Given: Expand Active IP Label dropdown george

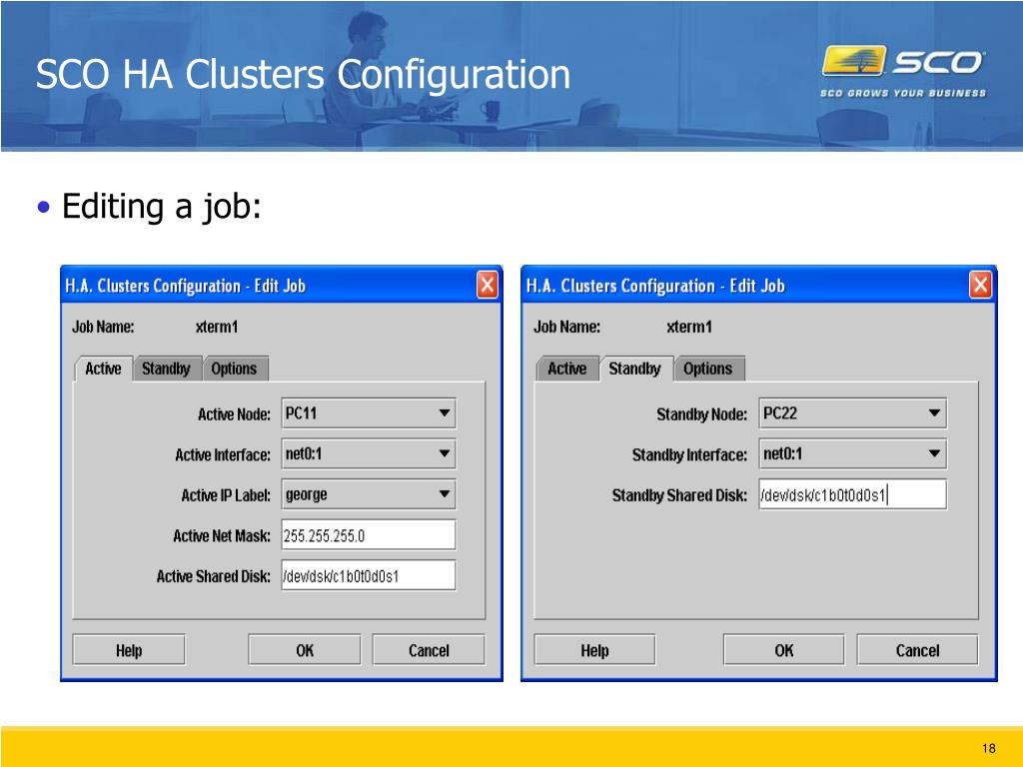Looking at the screenshot, I should (368, 494).
